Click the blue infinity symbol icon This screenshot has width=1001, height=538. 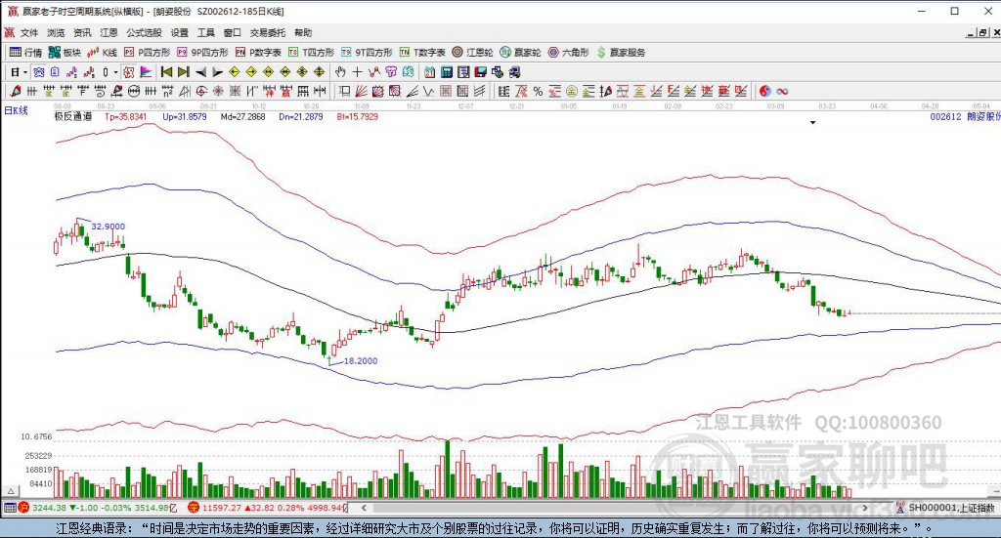[782, 91]
